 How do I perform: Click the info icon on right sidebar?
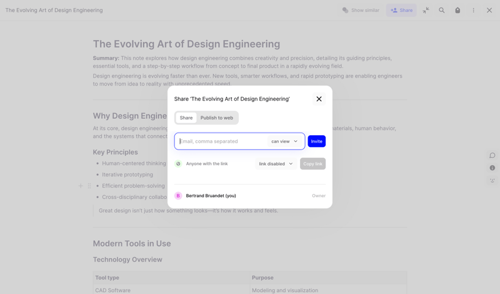(x=492, y=168)
